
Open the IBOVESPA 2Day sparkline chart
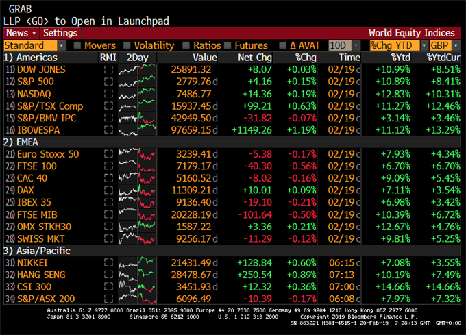pos(137,130)
